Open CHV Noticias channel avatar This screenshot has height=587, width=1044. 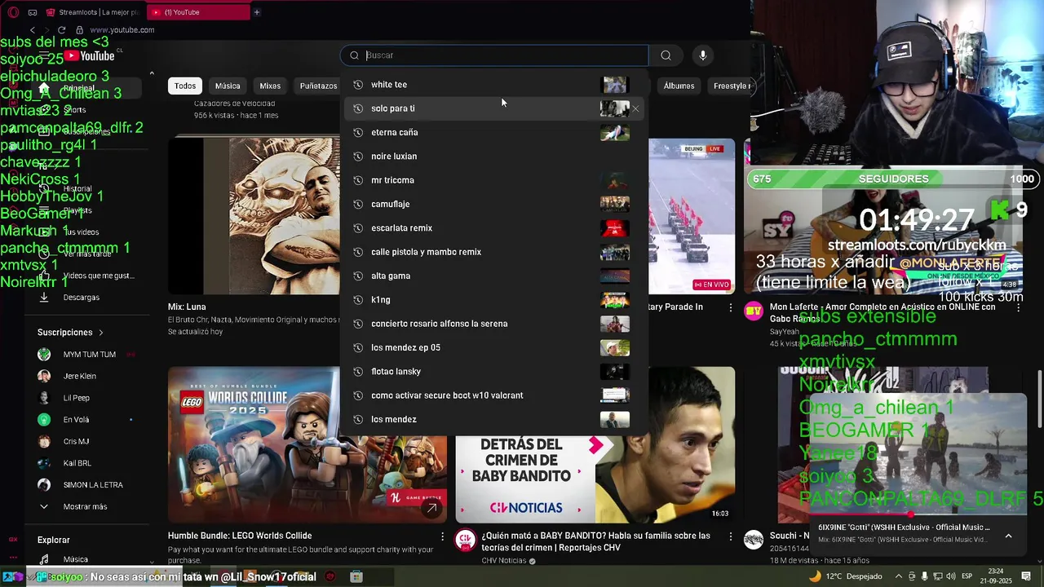[x=466, y=540]
